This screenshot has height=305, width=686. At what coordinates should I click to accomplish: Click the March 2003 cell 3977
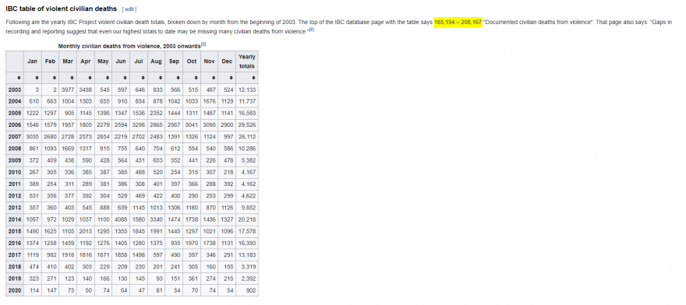tap(68, 89)
